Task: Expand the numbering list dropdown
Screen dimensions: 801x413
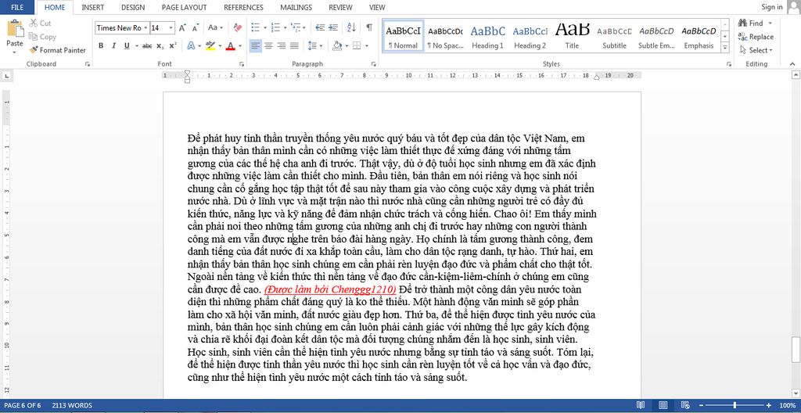Action: click(x=285, y=27)
